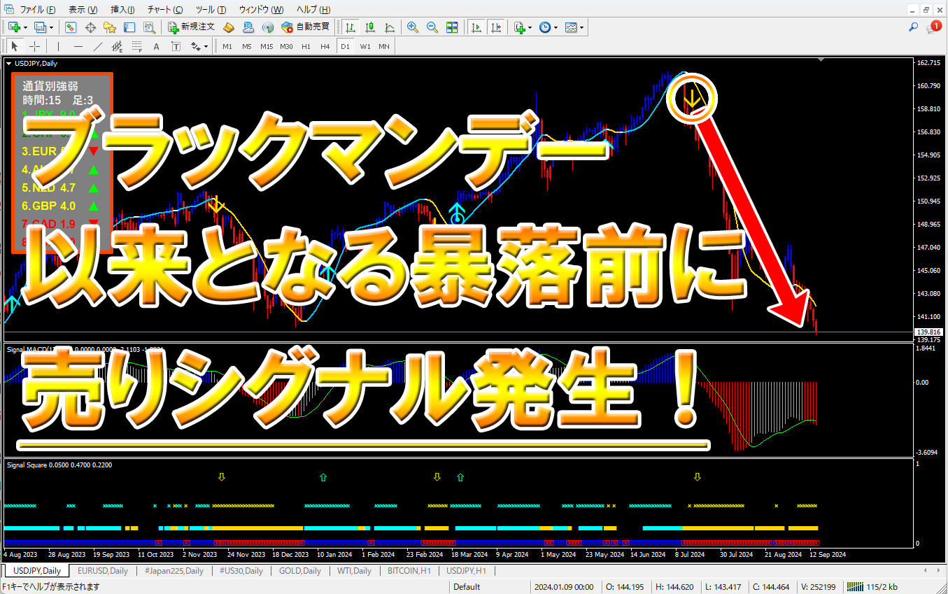Expand the Indicators dropdown arrow
Image resolution: width=948 pixels, height=594 pixels.
530,27
